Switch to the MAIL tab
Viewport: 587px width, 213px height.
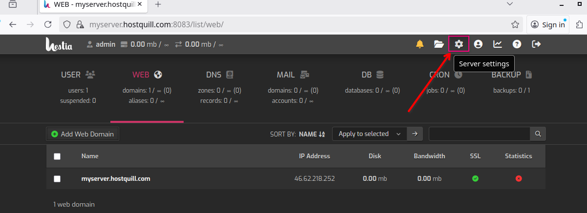coord(293,75)
